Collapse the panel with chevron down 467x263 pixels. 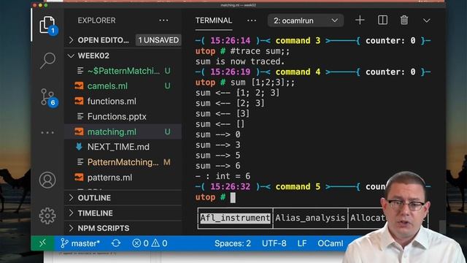pos(426,20)
